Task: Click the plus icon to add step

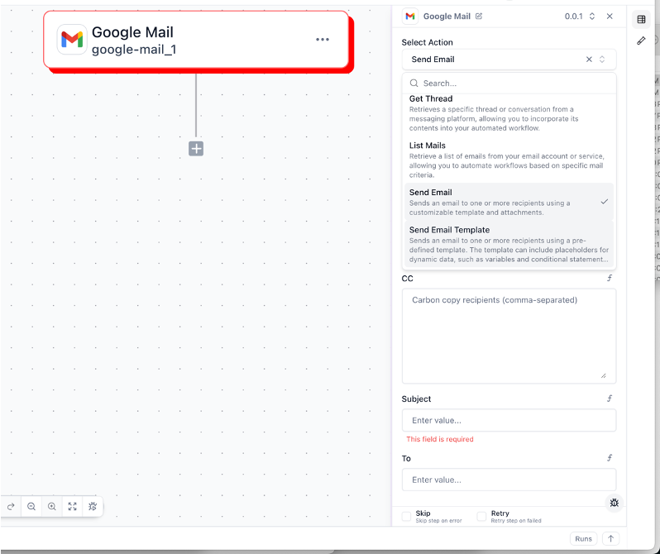Action: coord(196,149)
